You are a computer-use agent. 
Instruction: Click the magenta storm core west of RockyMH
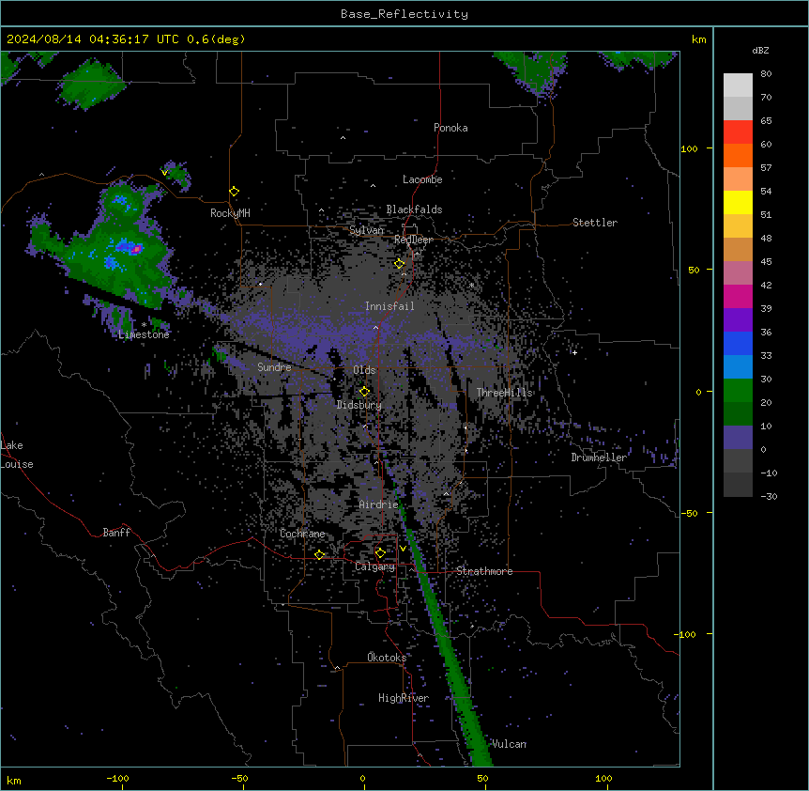(137, 249)
